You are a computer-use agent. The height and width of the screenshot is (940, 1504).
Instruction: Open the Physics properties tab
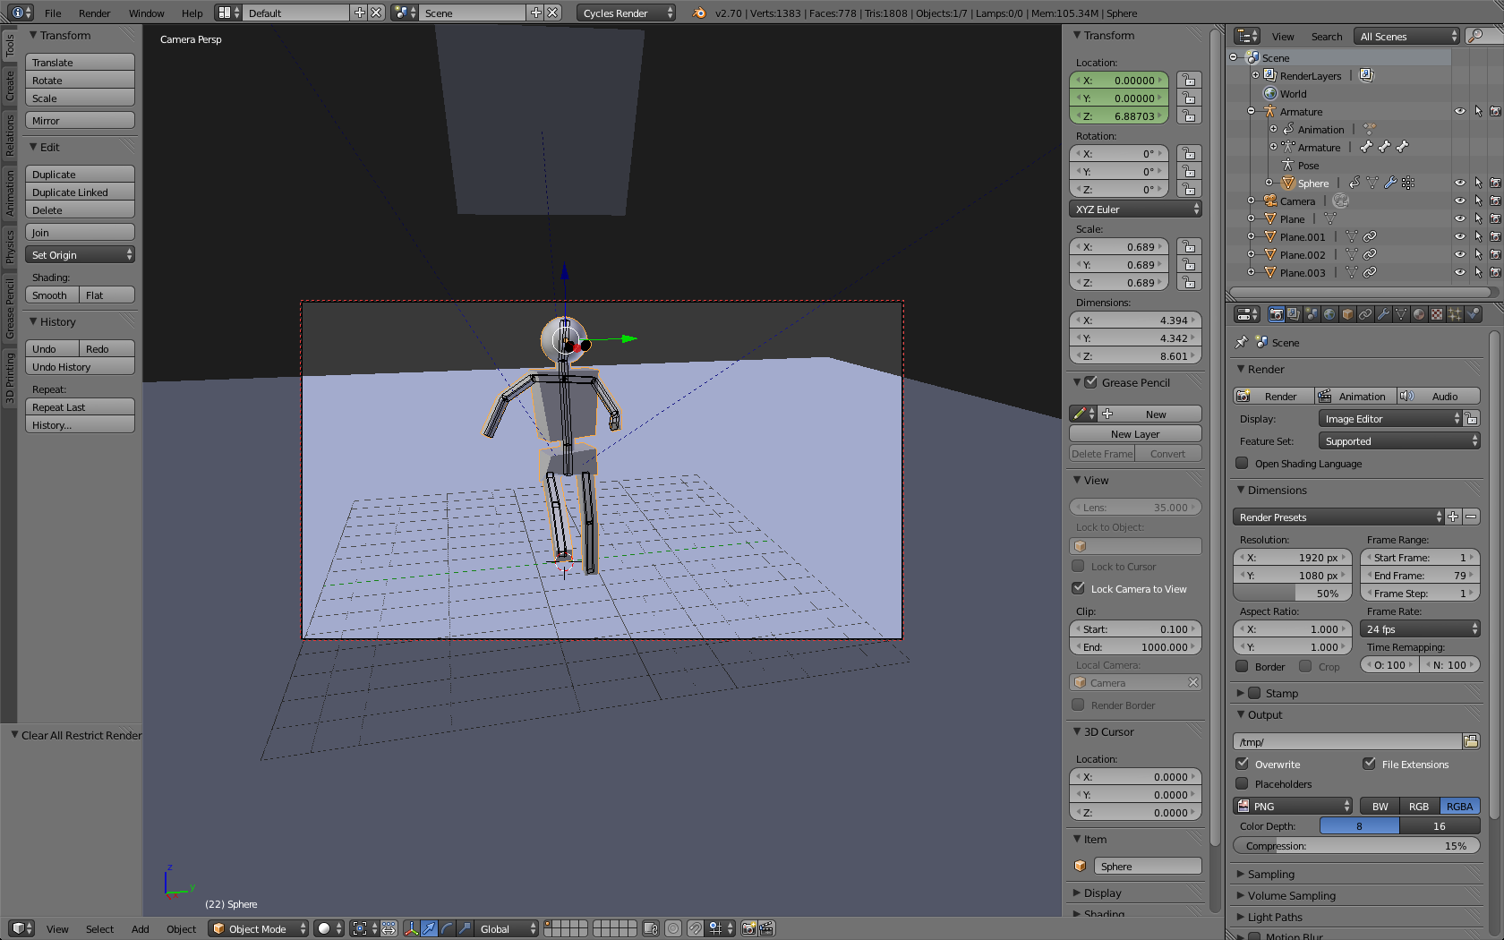click(1473, 314)
